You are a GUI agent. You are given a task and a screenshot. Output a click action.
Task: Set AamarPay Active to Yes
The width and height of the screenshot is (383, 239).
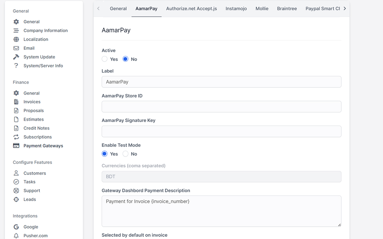click(x=105, y=59)
